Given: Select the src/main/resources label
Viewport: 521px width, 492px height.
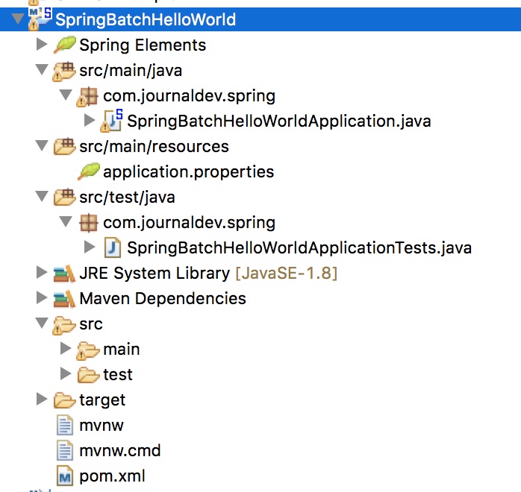Looking at the screenshot, I should [x=155, y=147].
